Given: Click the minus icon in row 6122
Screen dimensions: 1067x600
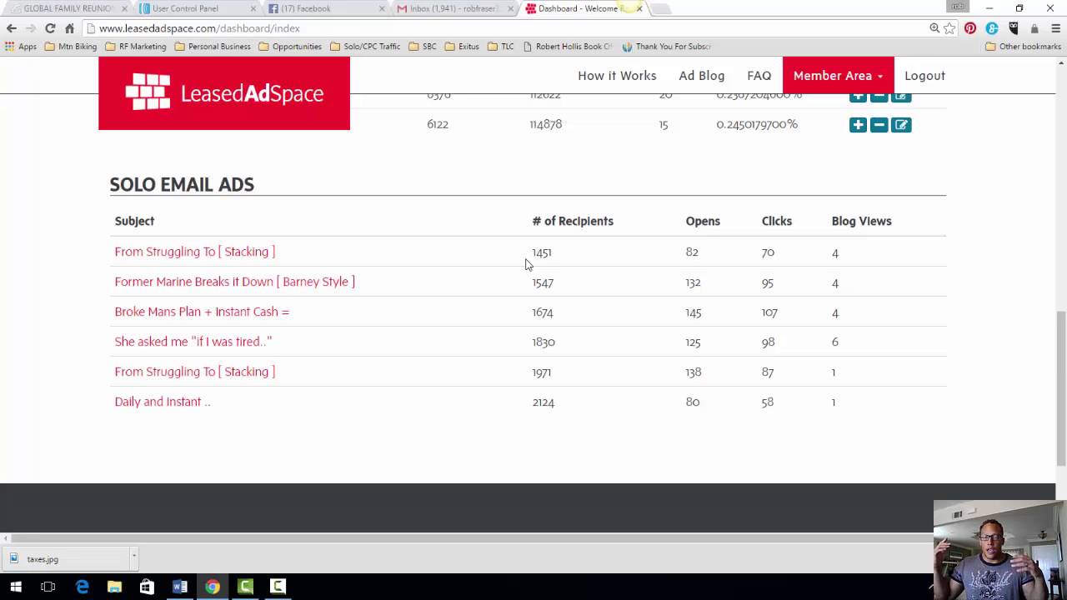Looking at the screenshot, I should pos(879,125).
